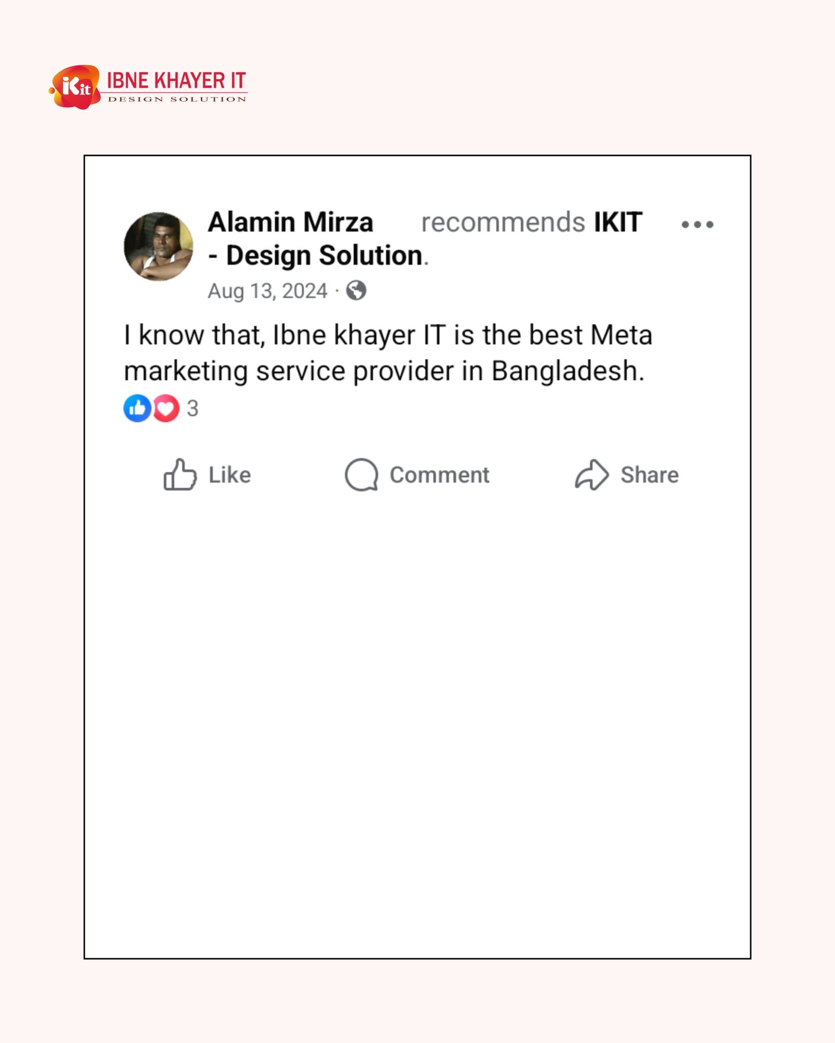Open the three-dot post options menu
This screenshot has width=835, height=1043.
pyautogui.click(x=697, y=225)
